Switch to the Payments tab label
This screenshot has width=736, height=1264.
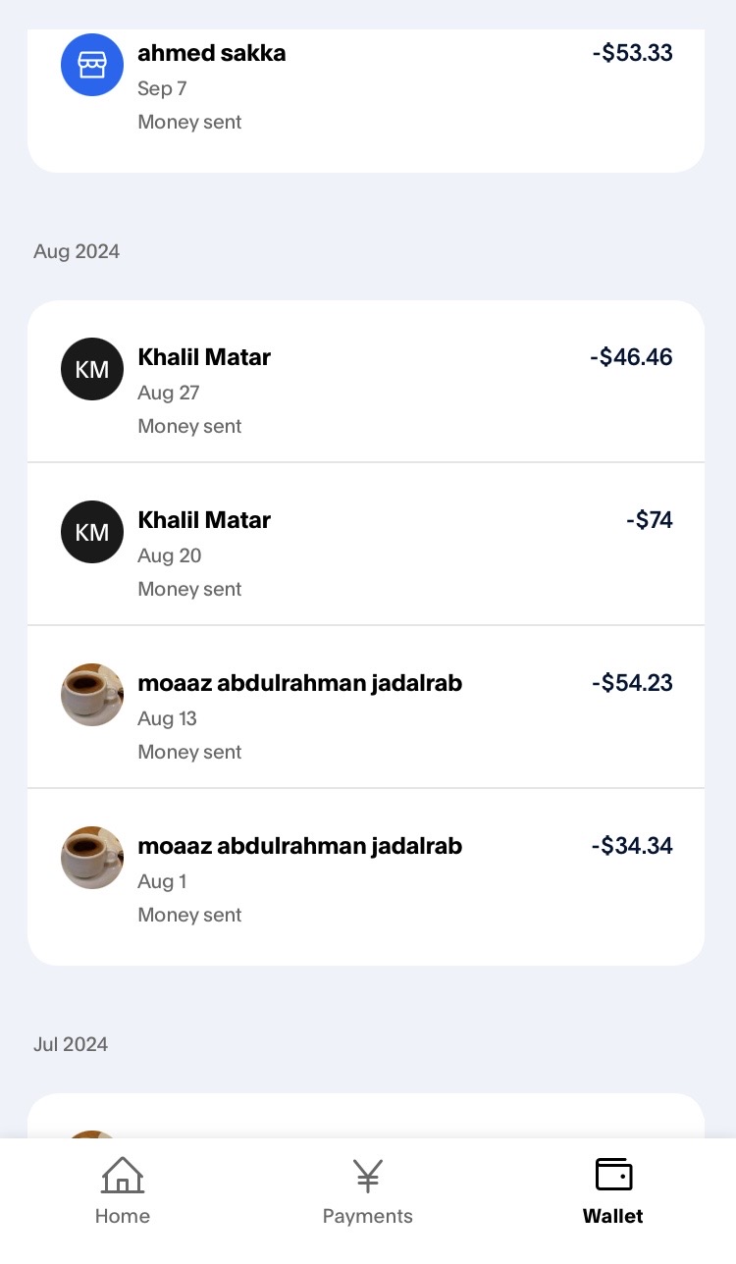click(368, 1216)
